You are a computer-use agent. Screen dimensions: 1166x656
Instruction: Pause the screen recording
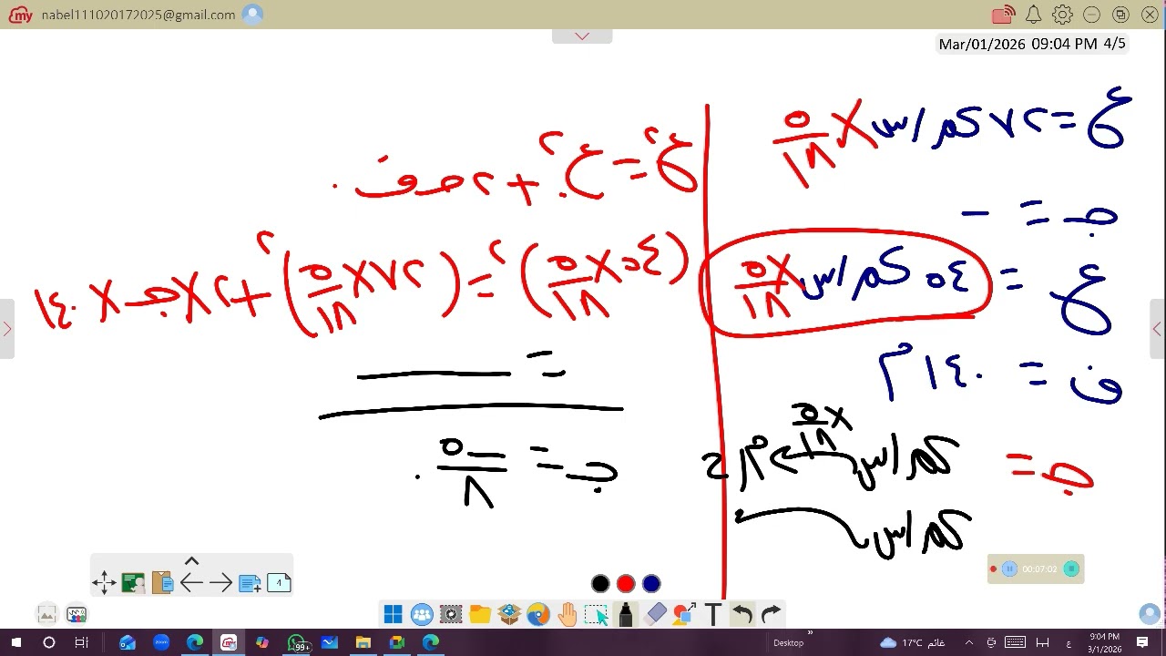pyautogui.click(x=1009, y=569)
